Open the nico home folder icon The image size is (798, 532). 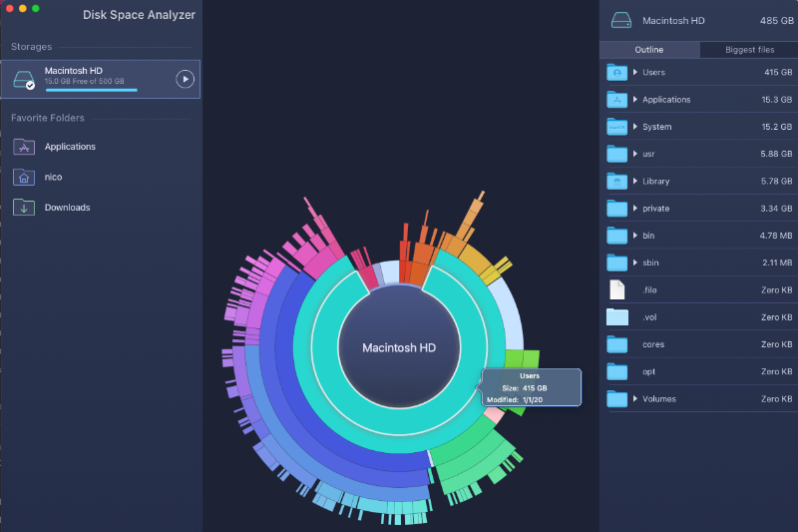click(24, 177)
